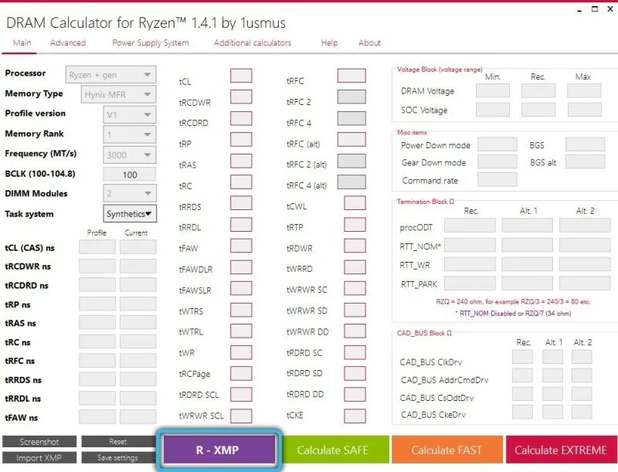Image resolution: width=618 pixels, height=472 pixels.
Task: Expand the Processor dropdown
Action: coord(110,74)
